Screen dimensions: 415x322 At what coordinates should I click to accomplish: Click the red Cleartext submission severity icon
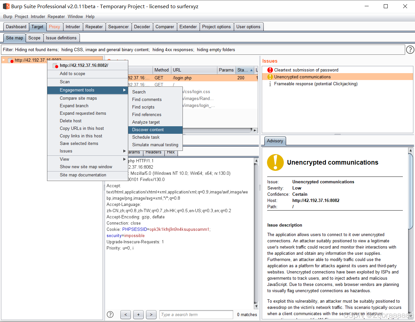[x=270, y=70]
